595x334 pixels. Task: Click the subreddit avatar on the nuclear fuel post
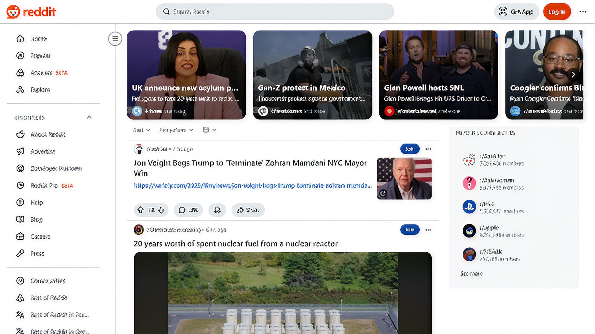pos(139,230)
